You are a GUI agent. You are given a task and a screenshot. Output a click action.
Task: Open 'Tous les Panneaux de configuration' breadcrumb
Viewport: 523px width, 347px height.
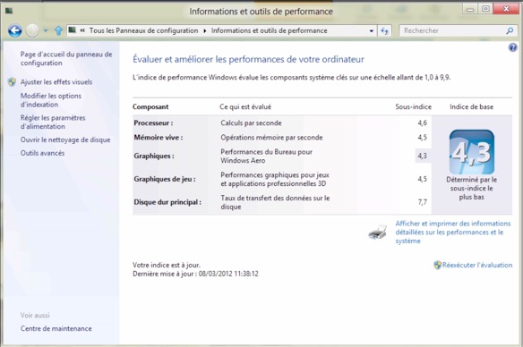(x=144, y=30)
